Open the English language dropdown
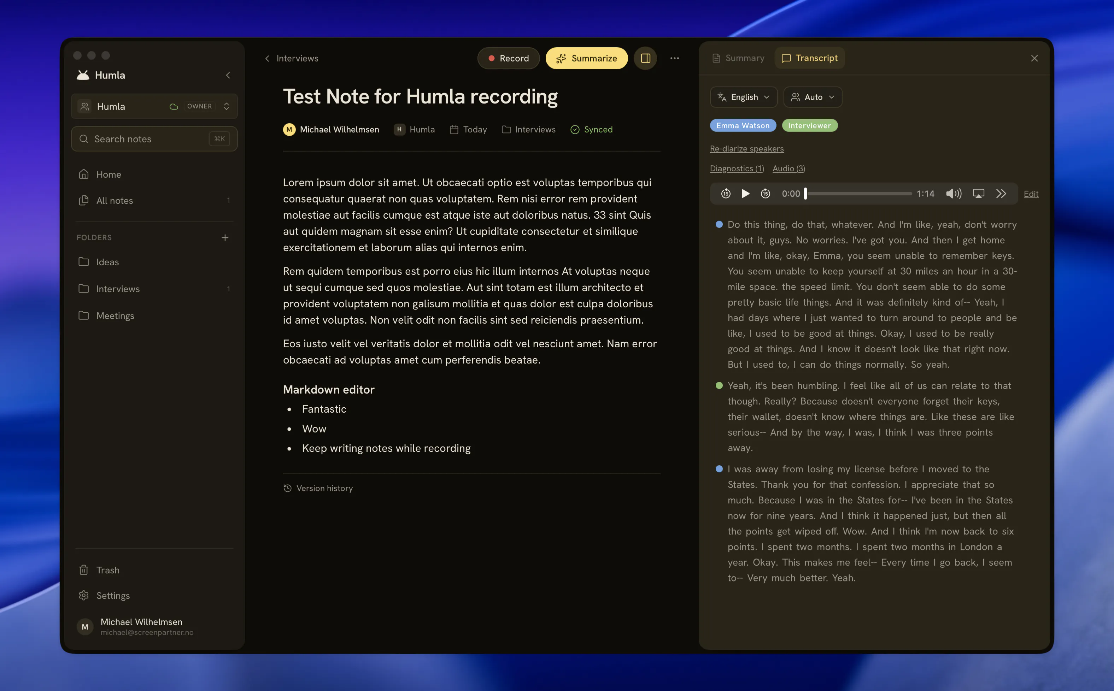 point(743,97)
